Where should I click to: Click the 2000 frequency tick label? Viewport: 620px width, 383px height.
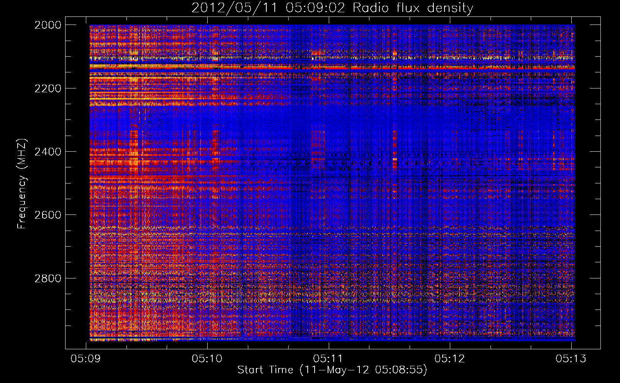pos(48,25)
